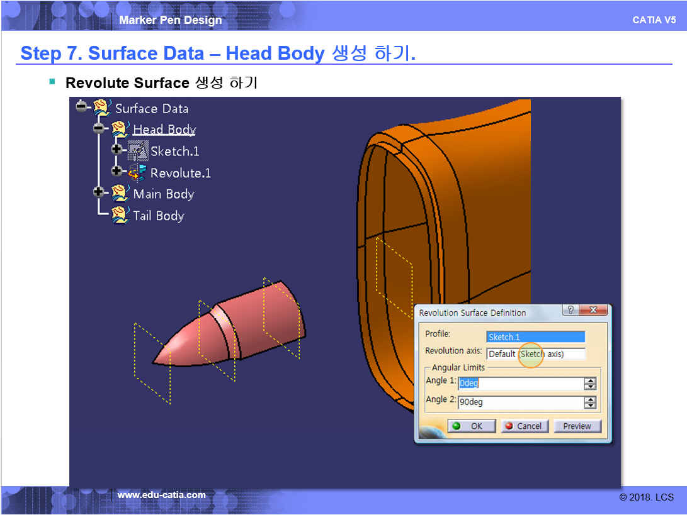
Task: Click the Main Body geometrical set icon
Action: click(120, 194)
